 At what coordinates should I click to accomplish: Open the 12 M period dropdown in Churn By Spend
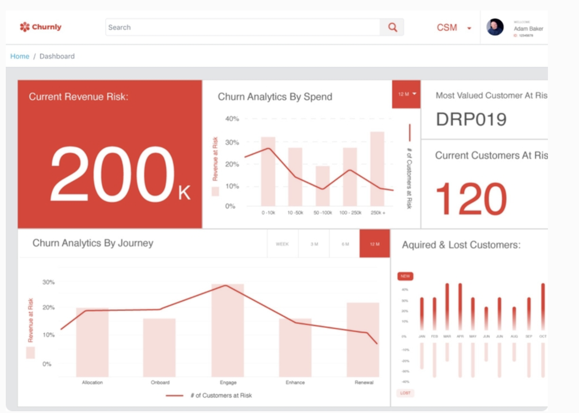point(406,94)
